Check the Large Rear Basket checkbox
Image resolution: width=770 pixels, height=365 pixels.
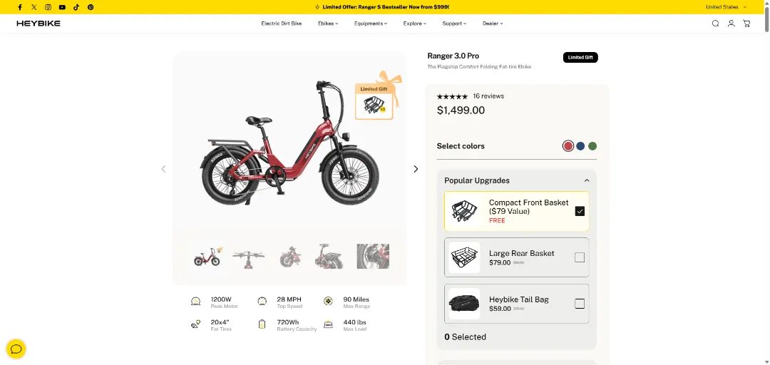(x=580, y=257)
